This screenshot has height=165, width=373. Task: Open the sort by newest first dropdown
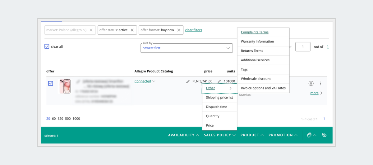[x=186, y=48]
